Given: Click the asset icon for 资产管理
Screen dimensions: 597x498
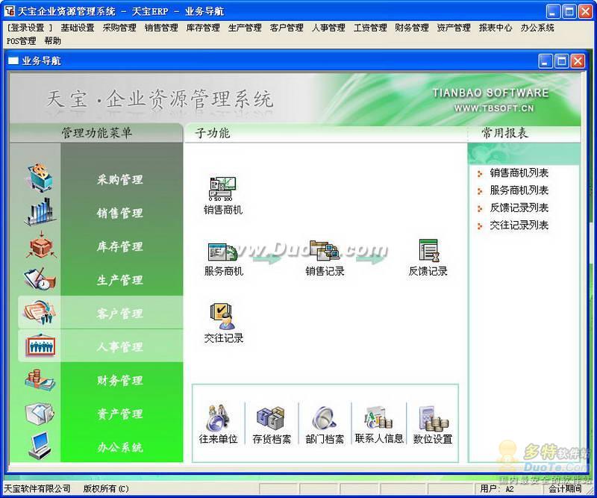Looking at the screenshot, I should (x=40, y=414).
